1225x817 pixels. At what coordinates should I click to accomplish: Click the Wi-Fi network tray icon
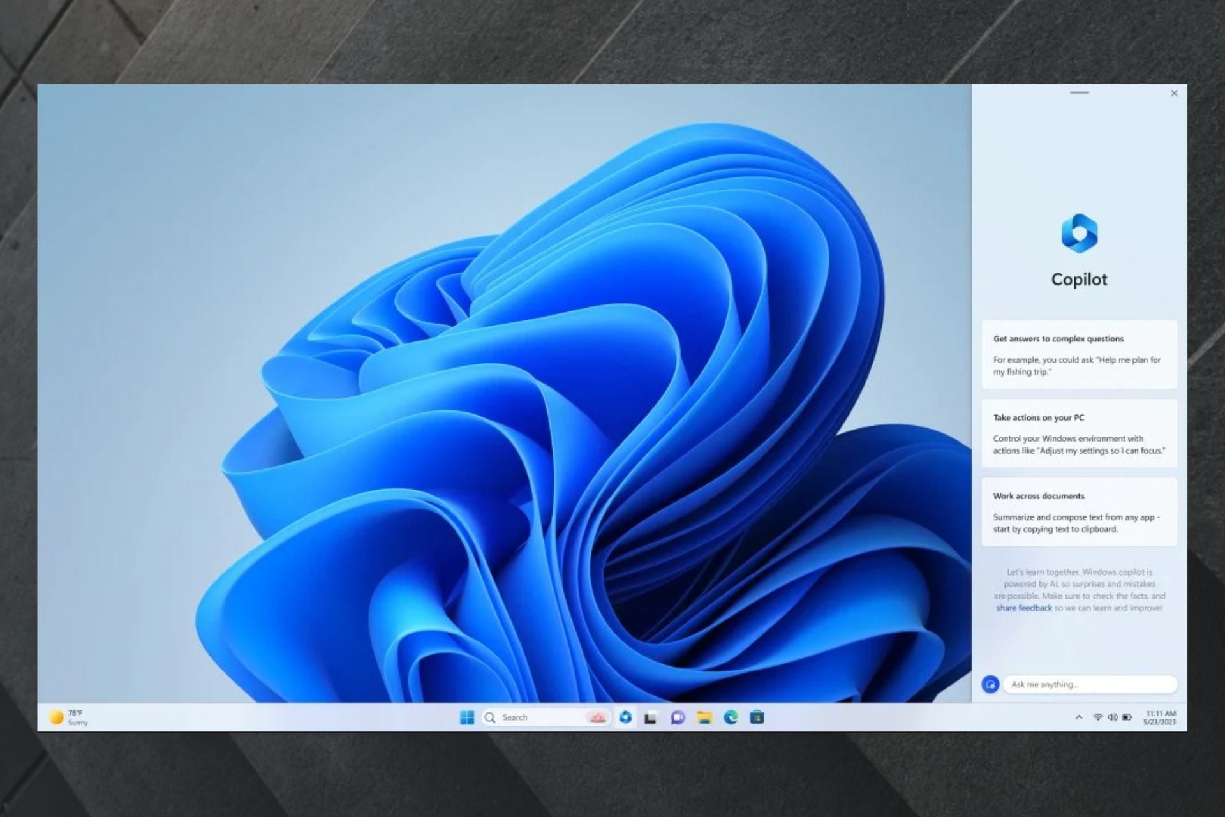click(1098, 717)
